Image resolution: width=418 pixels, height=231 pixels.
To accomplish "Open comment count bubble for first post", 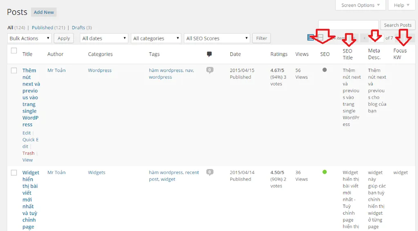I will point(210,70).
